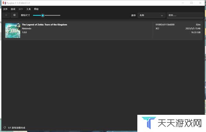This screenshot has width=206, height=132.
Task: Expand the sort dropdown chevron arrow
Action: coord(162,15)
